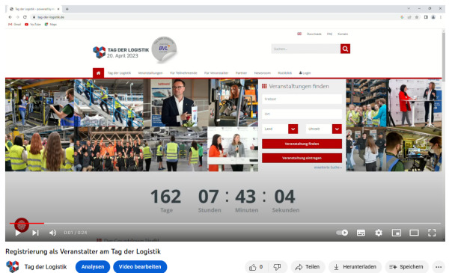Click the Veranstaltung finden button
Image resolution: width=449 pixels, height=273 pixels.
coord(302,144)
